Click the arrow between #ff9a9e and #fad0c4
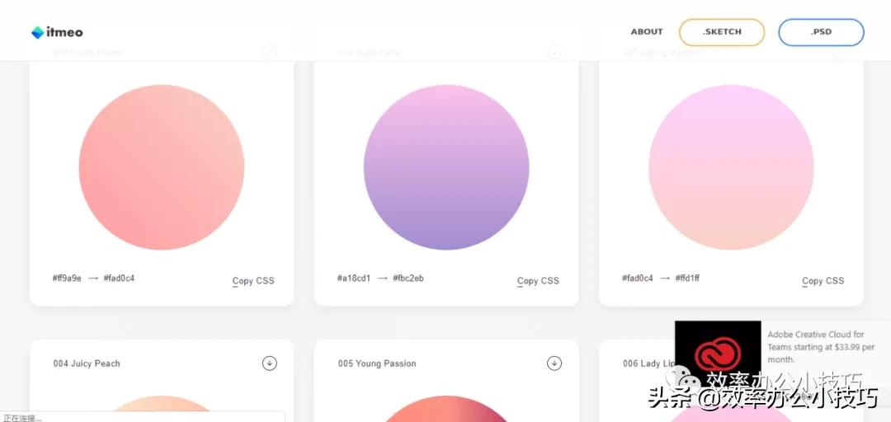 [x=93, y=279]
